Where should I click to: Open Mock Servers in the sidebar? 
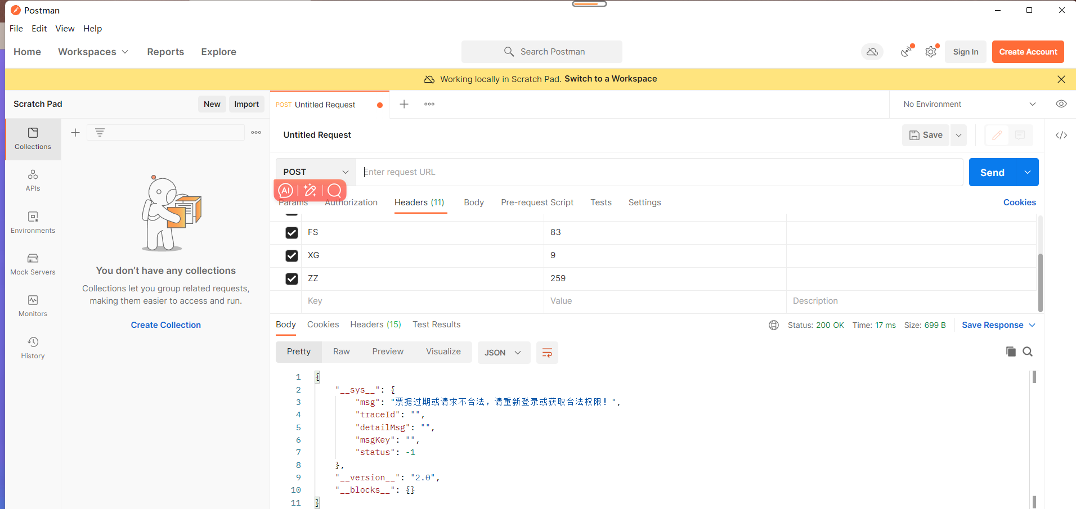tap(33, 264)
